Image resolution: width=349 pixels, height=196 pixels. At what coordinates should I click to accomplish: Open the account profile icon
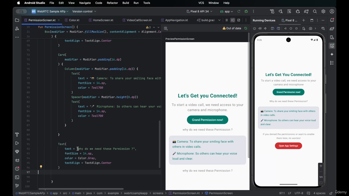pos(332,11)
